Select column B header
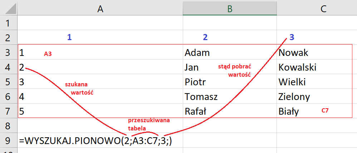 229,9
